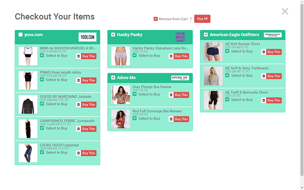The width and height of the screenshot is (304, 190).
Task: Click the 'Checkout Your Items' heading
Action: click(55, 17)
